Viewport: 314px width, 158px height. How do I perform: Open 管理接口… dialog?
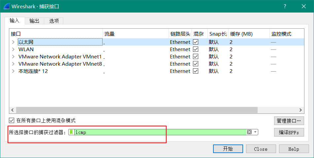tap(289, 120)
